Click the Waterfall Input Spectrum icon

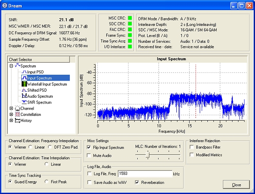24,84
